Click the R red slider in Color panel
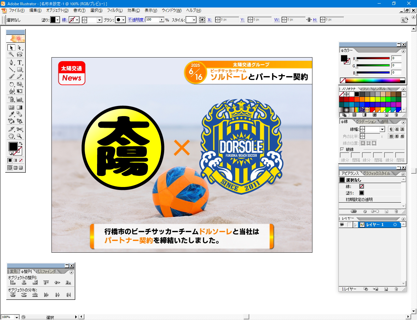Viewport: 417px width, 320px height. [373, 59]
